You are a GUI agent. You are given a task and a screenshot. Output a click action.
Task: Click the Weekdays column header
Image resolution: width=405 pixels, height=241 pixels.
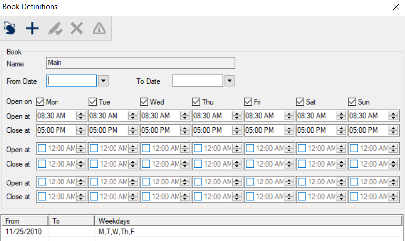click(x=246, y=221)
